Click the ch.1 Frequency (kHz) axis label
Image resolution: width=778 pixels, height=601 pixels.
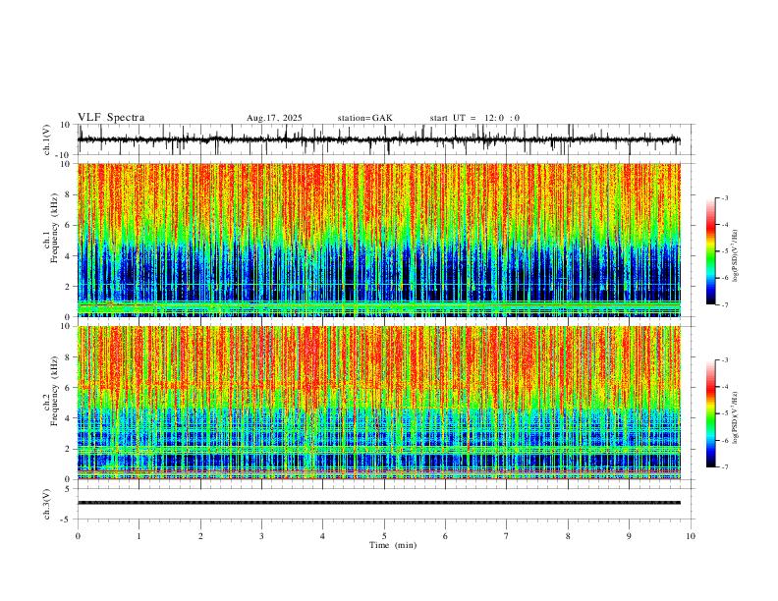tap(51, 228)
